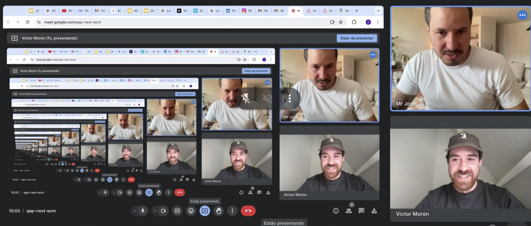This screenshot has height=226, width=531.
Task: Mute the microphone in the main bottom toolbar
Action: [143, 211]
